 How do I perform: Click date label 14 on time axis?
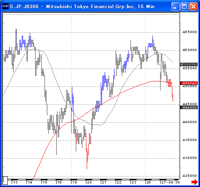click(x=30, y=182)
